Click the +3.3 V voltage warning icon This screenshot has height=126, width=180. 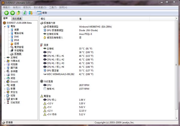[x=45, y=103]
